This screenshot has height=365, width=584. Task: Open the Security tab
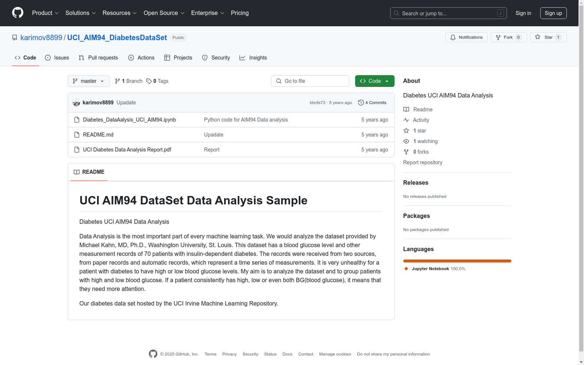(x=216, y=58)
